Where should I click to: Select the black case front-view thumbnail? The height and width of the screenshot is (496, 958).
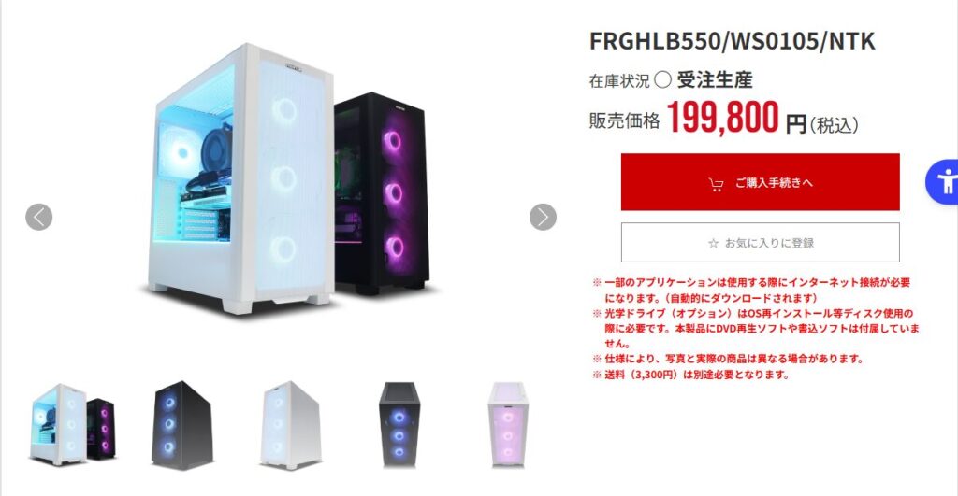399,425
